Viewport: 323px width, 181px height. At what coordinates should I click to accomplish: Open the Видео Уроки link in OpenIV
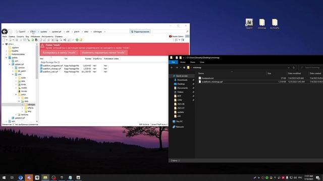pos(176,36)
